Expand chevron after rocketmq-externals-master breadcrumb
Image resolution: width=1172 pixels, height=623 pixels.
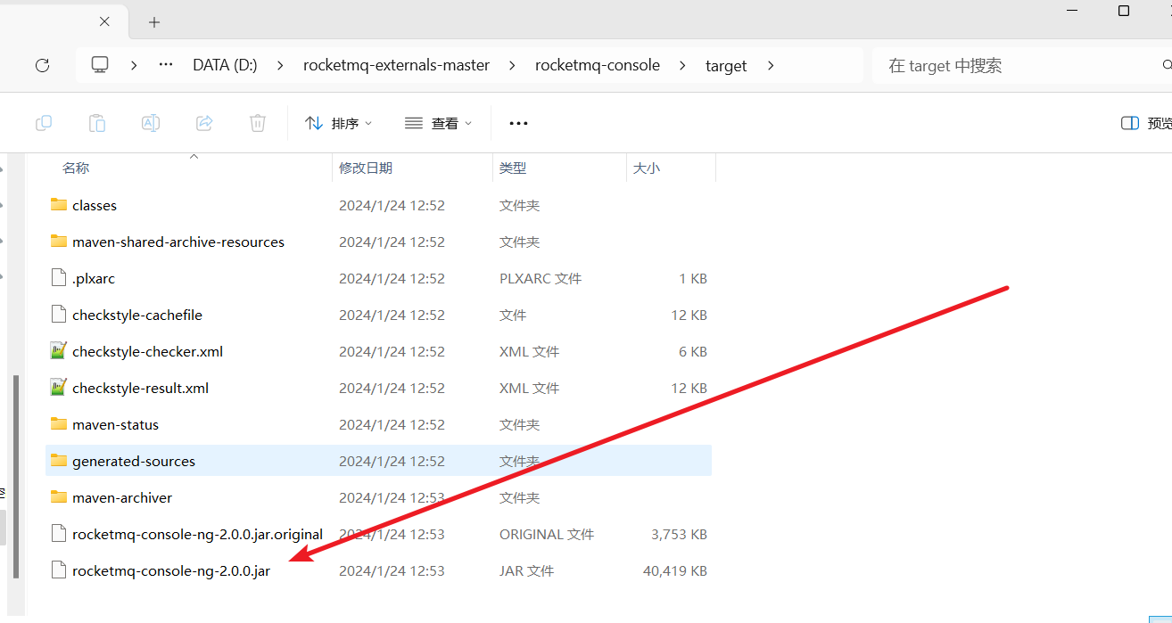512,65
